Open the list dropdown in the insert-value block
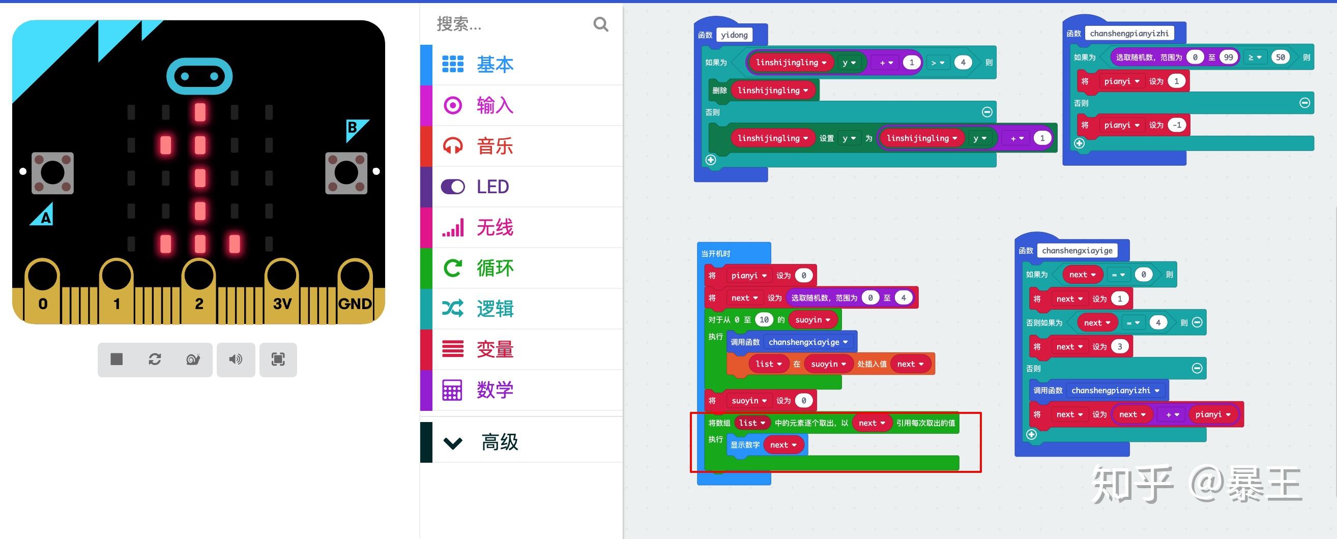1337x539 pixels. 769,364
